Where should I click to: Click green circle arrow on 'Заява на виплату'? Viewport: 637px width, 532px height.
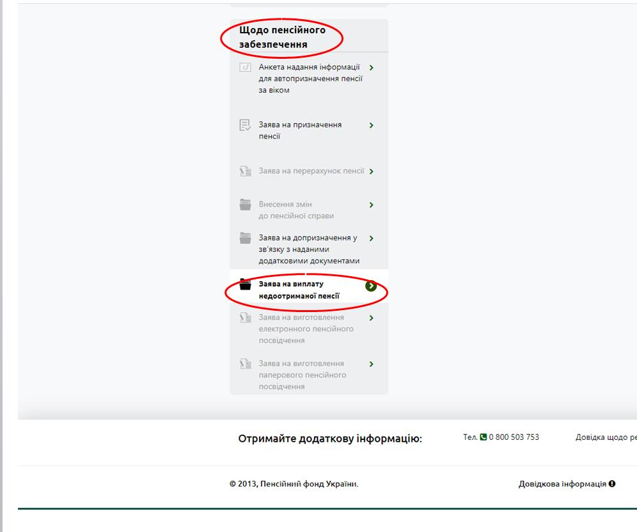pyautogui.click(x=371, y=286)
